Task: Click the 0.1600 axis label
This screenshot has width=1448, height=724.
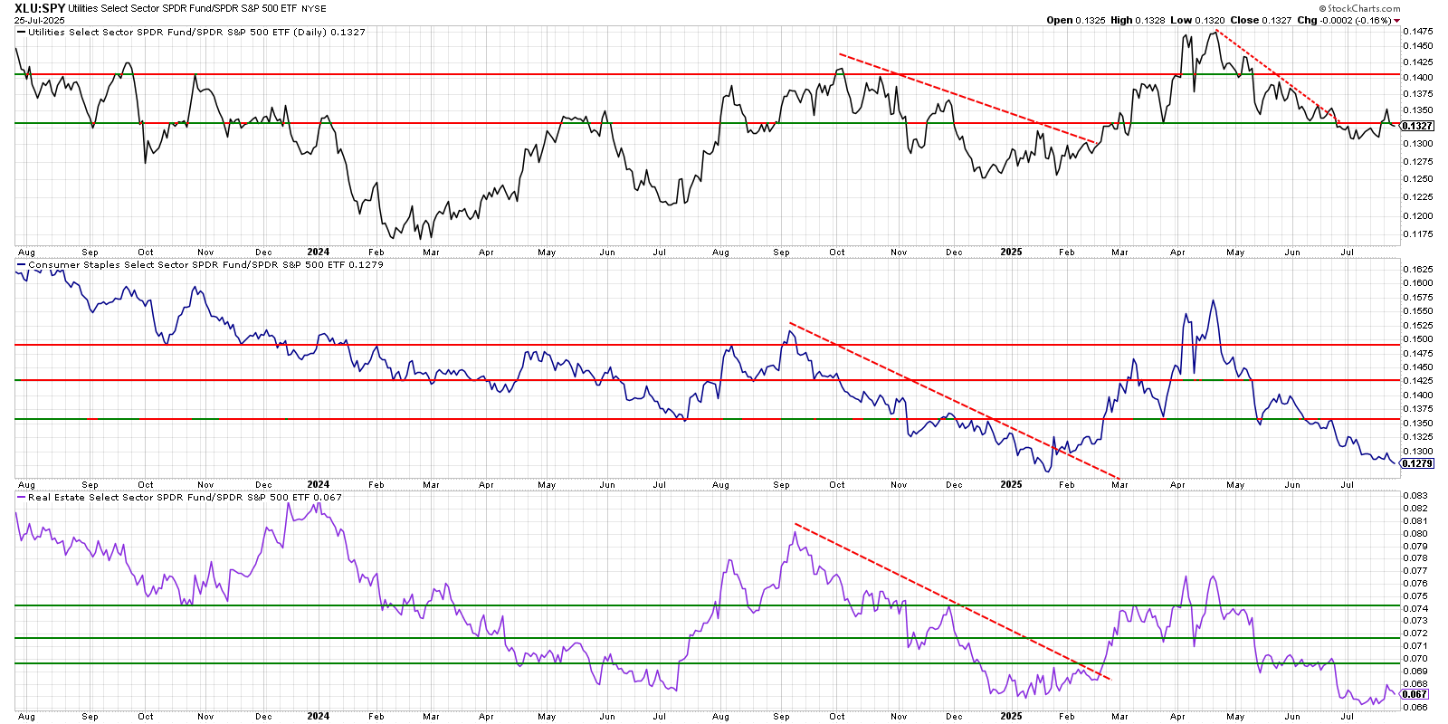Action: (x=1418, y=283)
